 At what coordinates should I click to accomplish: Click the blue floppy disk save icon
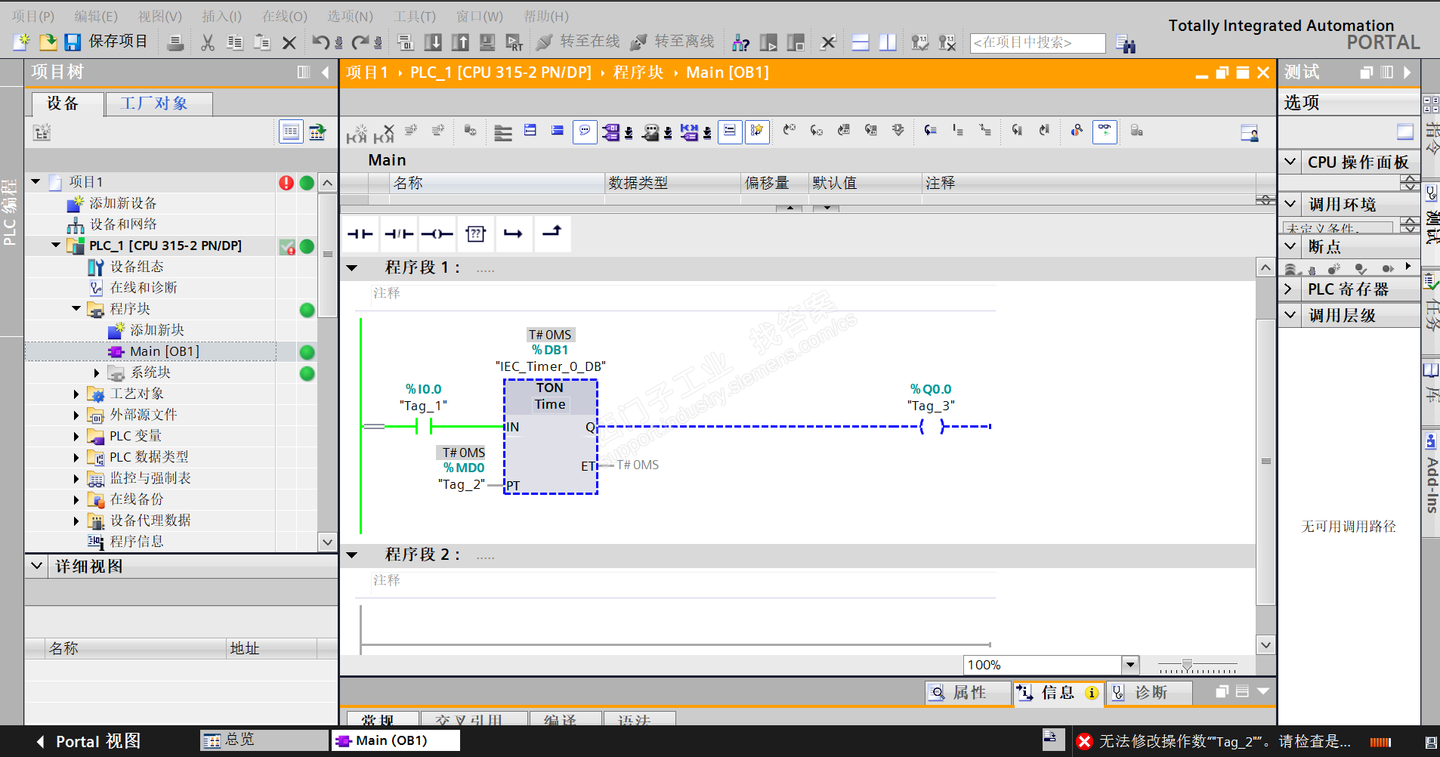click(73, 42)
